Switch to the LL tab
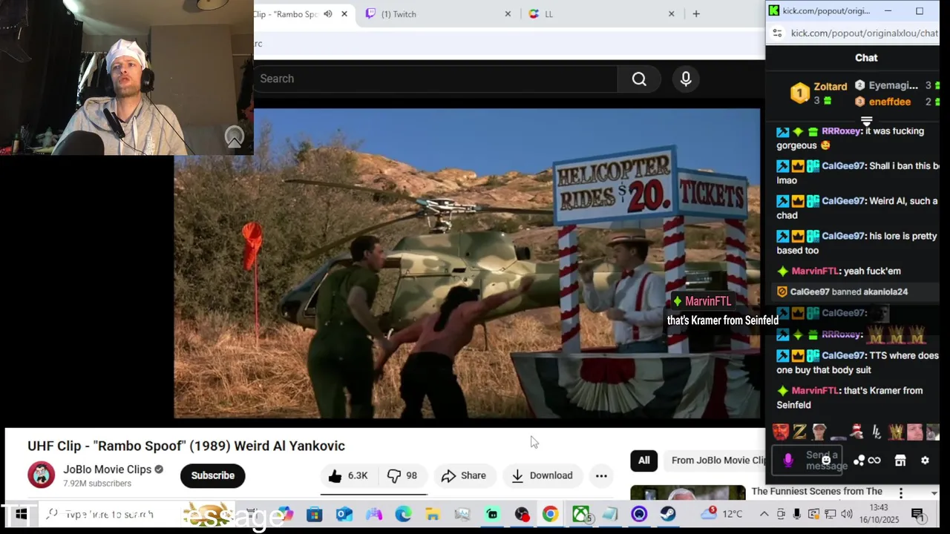Viewport: 950px width, 534px height. [x=601, y=14]
